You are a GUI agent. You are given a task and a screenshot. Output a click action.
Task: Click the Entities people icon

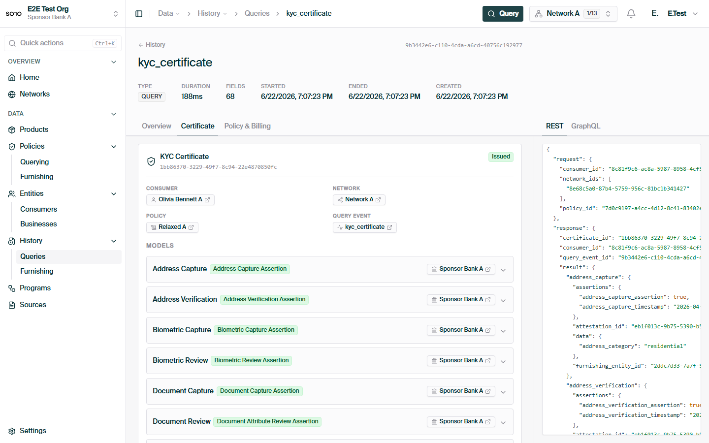12,194
